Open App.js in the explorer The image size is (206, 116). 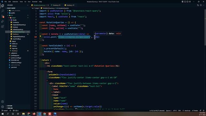click(18, 41)
